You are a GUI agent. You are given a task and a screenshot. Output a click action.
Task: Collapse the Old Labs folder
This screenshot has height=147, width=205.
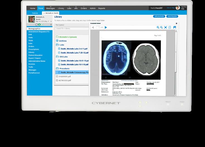tap(57, 57)
